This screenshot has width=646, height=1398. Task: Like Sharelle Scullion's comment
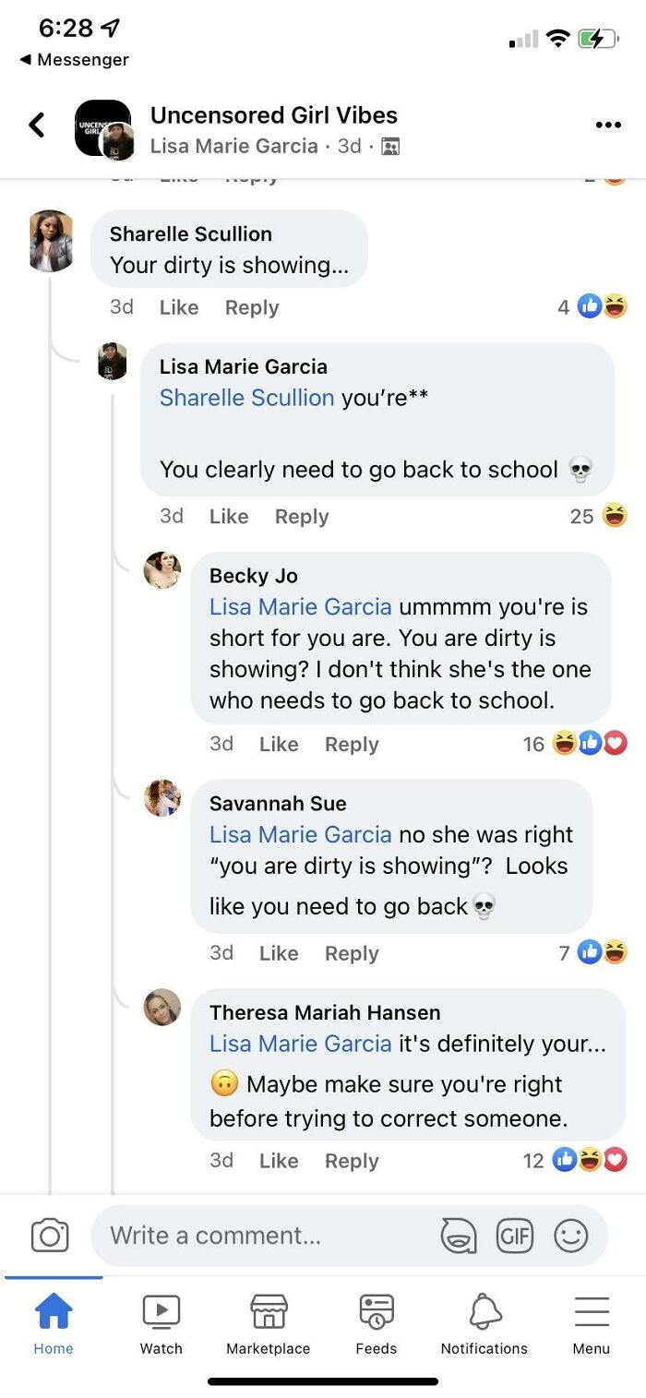[x=179, y=307]
